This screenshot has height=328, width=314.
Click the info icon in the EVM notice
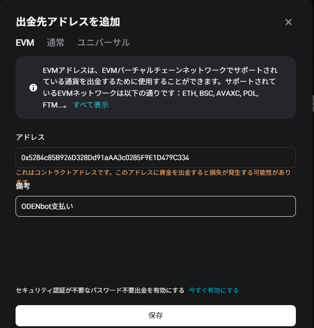click(x=33, y=88)
